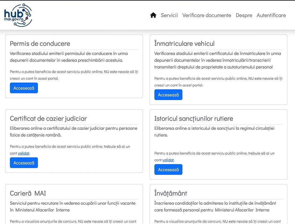Navigate to the Despre page
This screenshot has height=224, width=295.
point(244,15)
